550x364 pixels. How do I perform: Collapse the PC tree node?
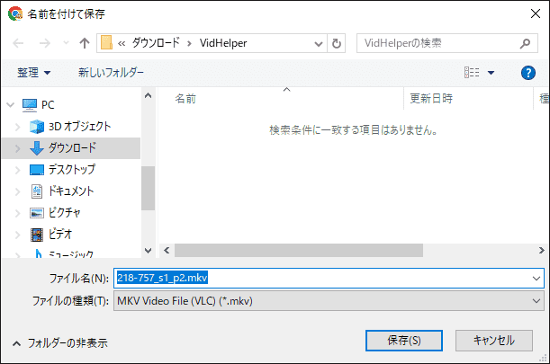click(x=11, y=105)
